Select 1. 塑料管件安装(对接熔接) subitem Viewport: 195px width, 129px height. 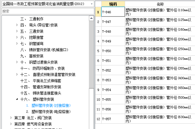pos(48,105)
